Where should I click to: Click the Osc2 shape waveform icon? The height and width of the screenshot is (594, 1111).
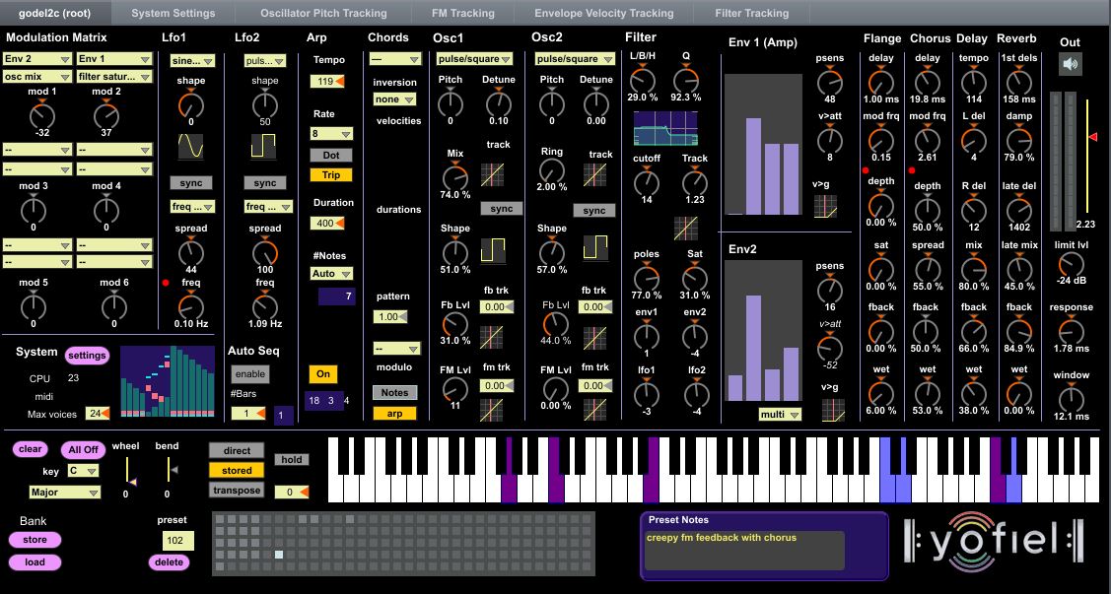tap(595, 248)
